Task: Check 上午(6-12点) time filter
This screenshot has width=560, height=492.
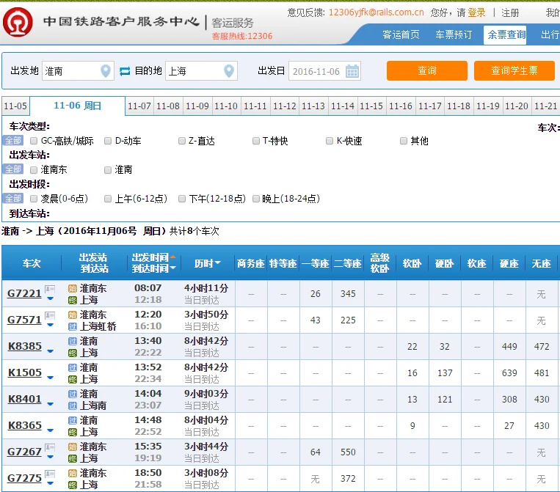Action: coord(107,199)
